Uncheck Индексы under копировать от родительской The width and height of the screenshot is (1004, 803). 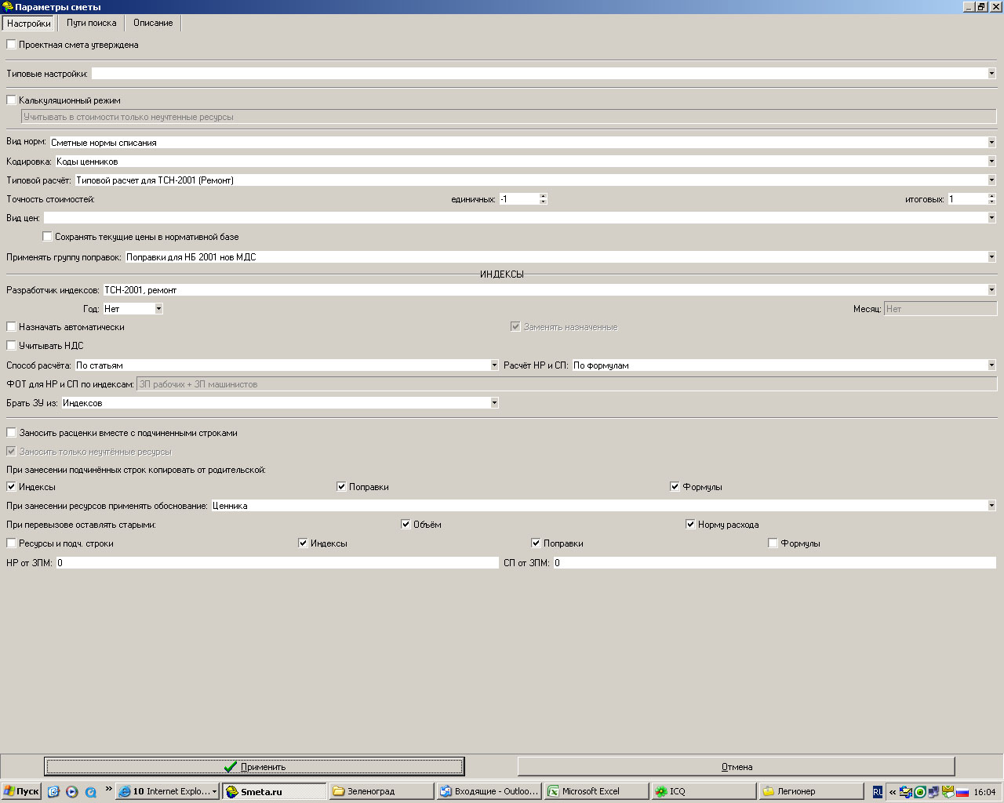click(x=11, y=487)
